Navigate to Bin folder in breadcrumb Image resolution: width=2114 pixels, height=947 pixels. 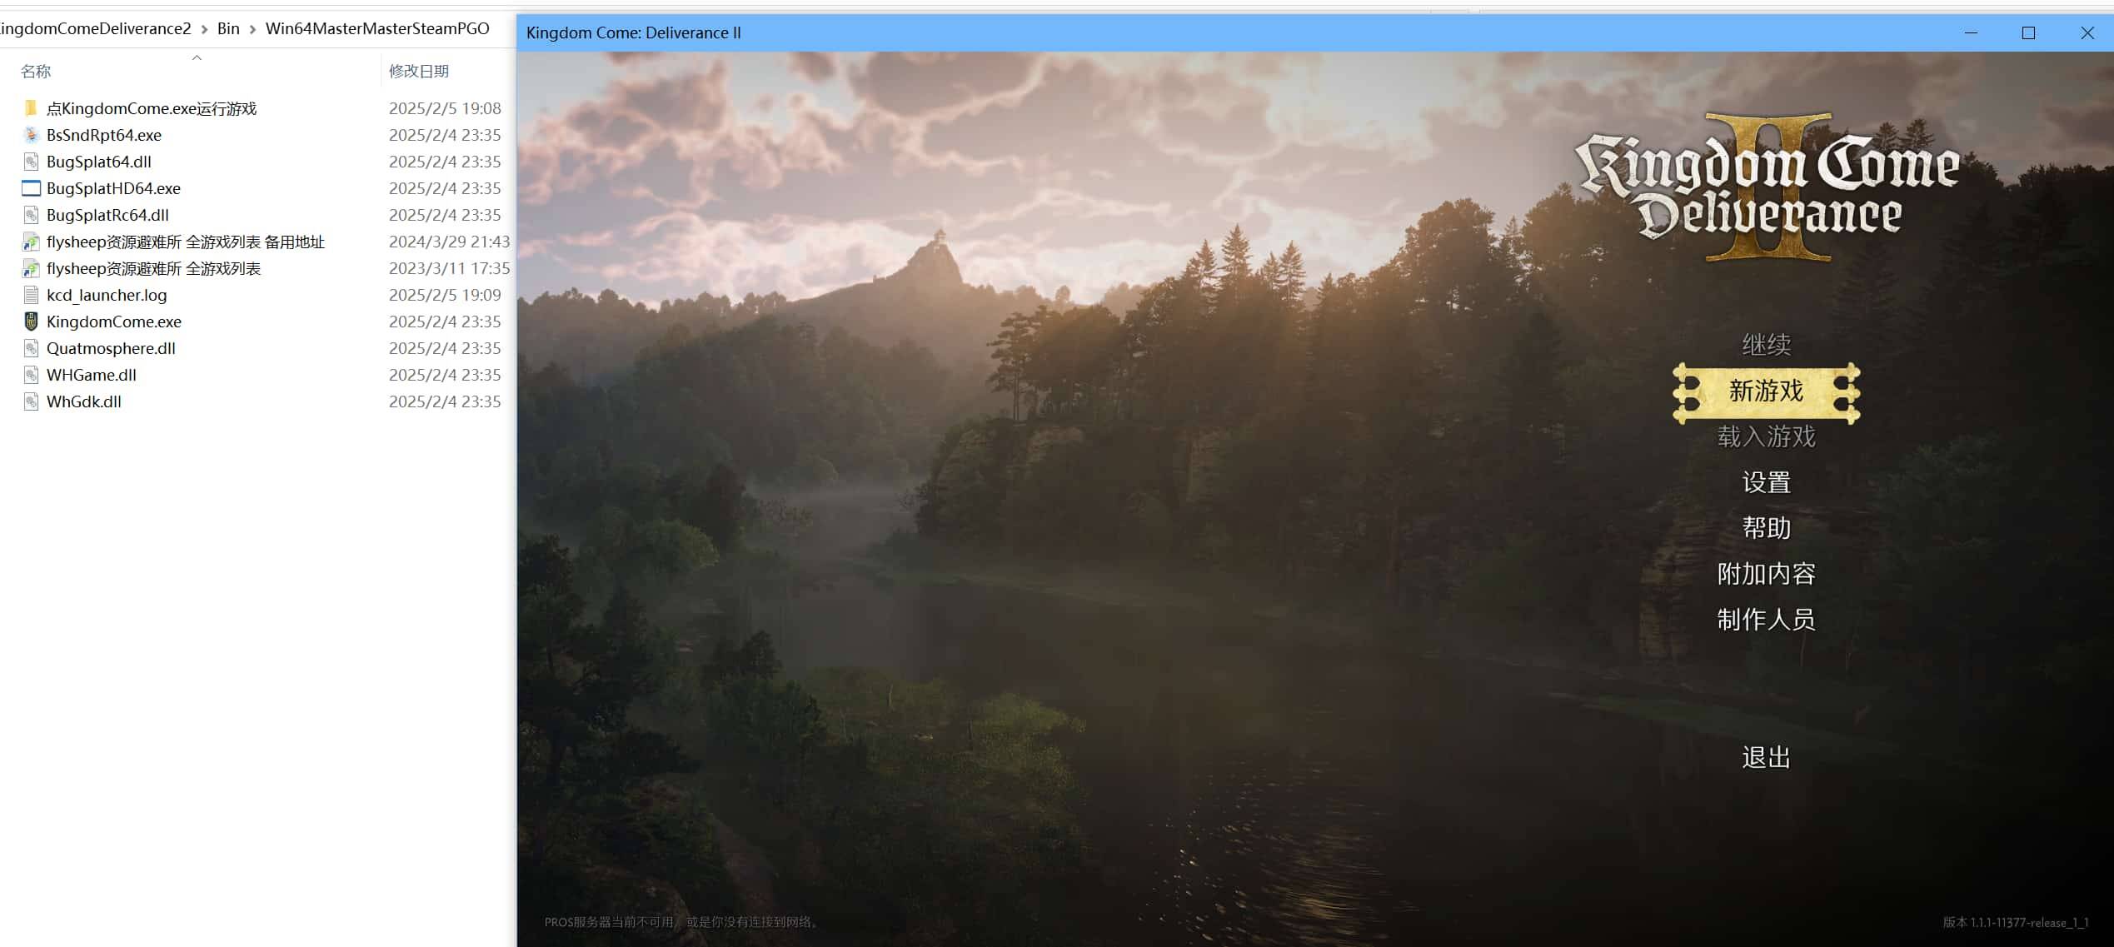(228, 29)
